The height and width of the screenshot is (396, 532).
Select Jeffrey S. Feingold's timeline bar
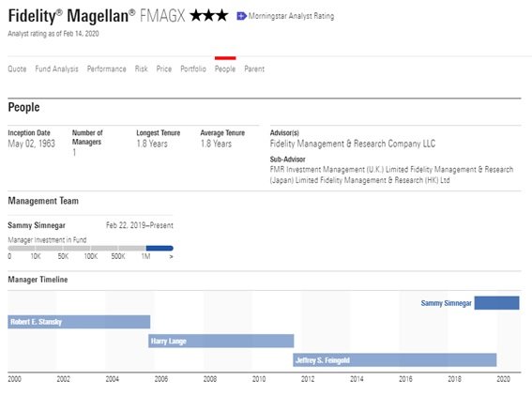(395, 360)
